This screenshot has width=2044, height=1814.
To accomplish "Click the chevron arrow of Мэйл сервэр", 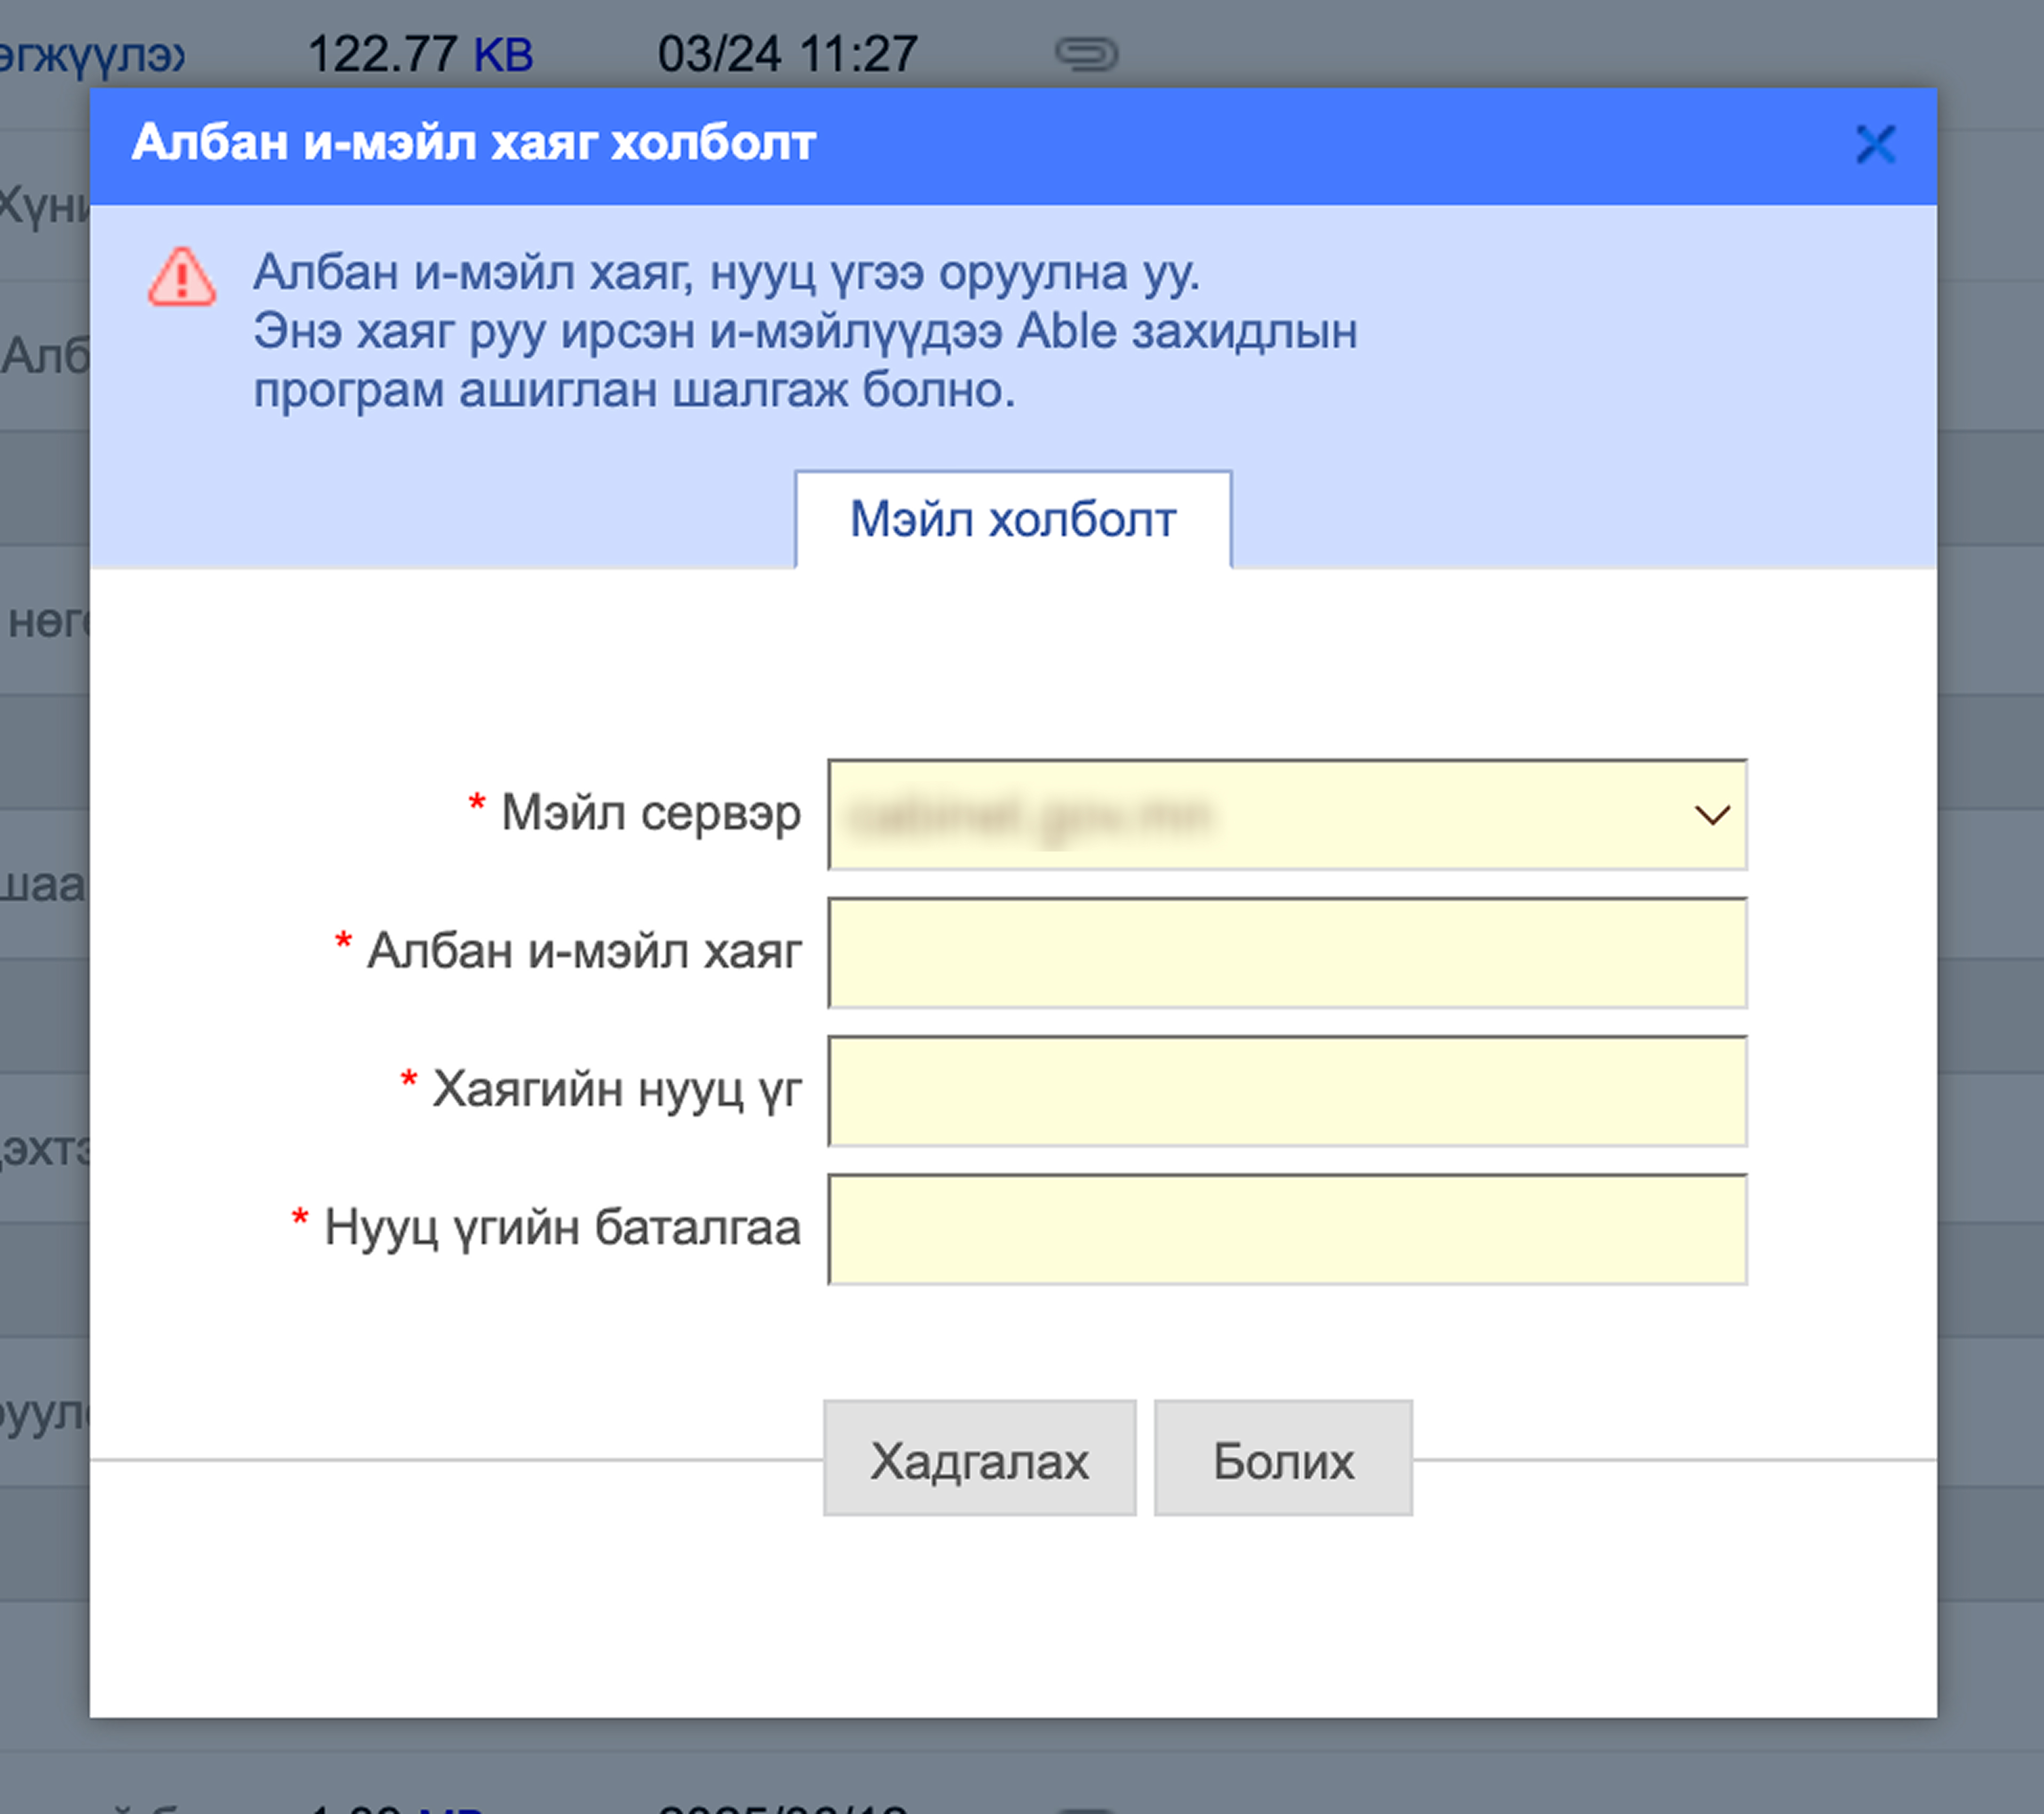I will point(1712,815).
